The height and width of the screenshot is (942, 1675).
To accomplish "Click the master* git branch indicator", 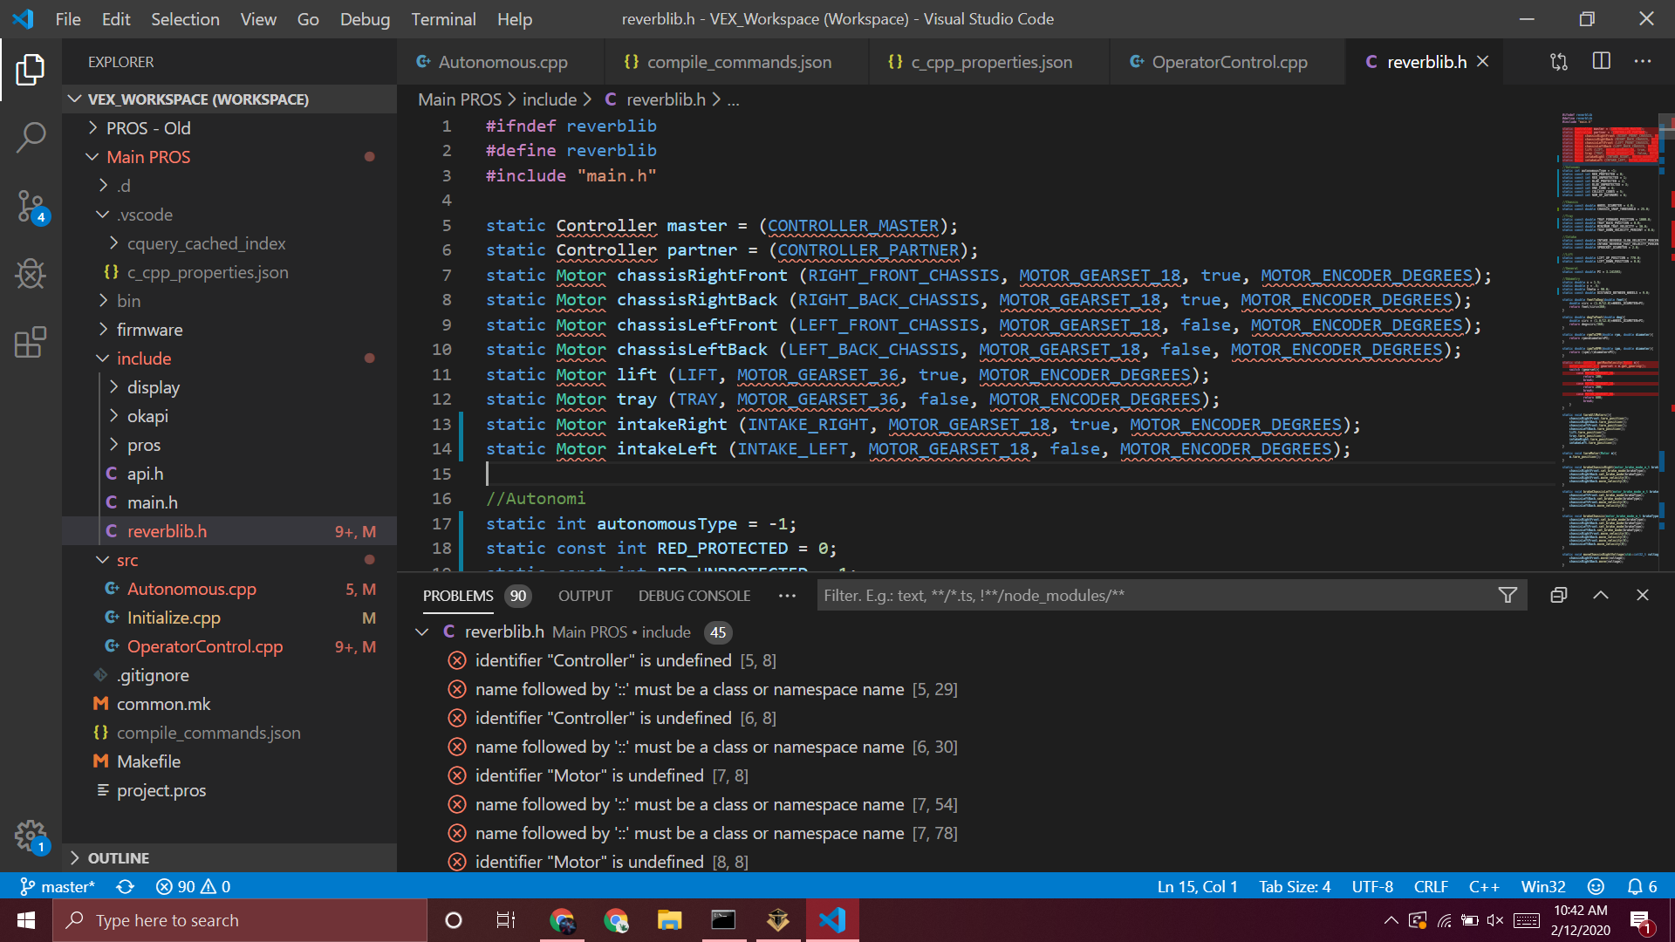I will coord(58,886).
